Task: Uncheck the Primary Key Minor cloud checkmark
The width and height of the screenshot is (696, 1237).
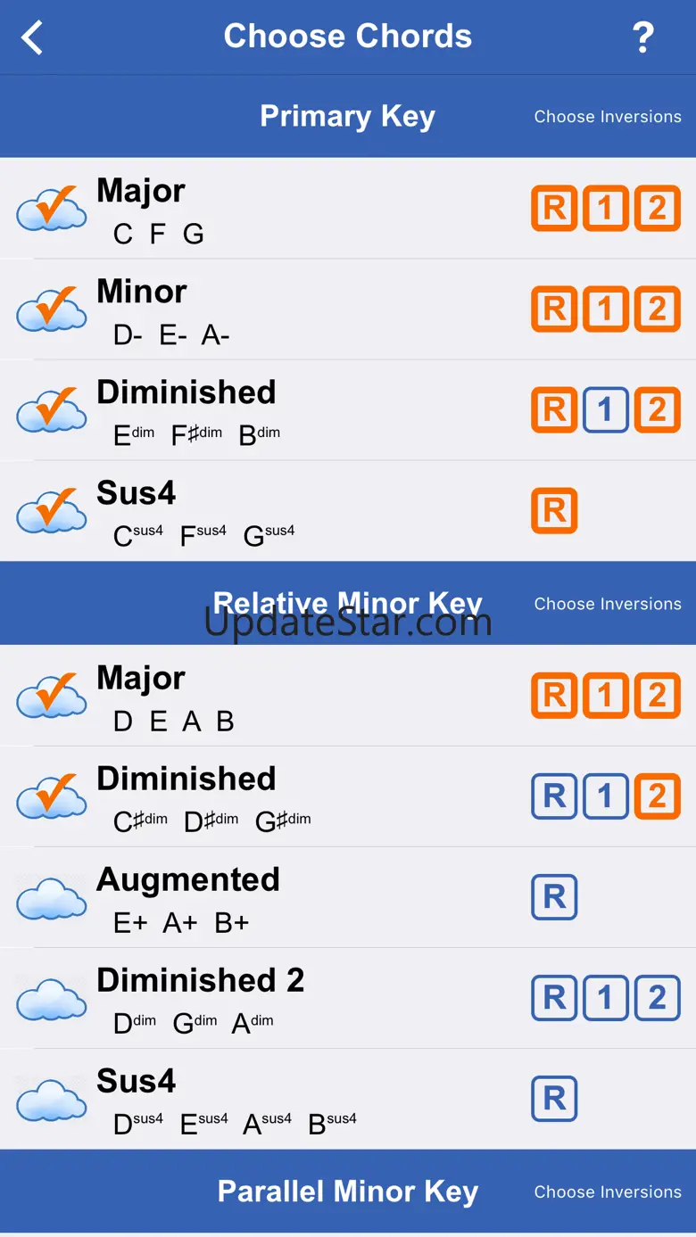Action: pos(52,310)
